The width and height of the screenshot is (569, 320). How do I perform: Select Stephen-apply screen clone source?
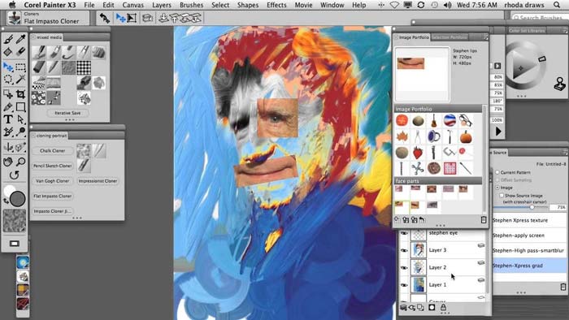click(530, 236)
